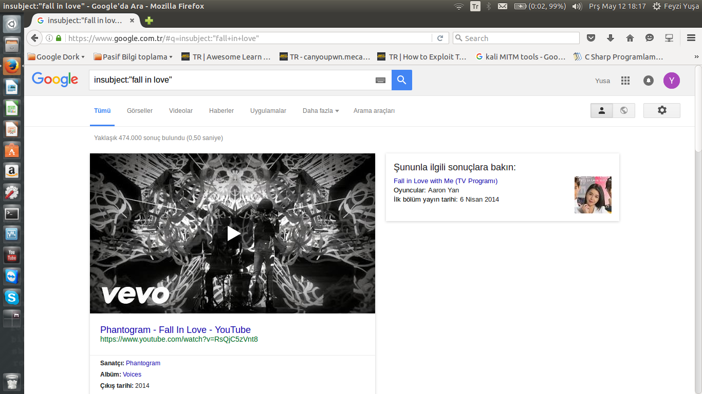The image size is (702, 394).
Task: Click the Firefox home button
Action: tap(630, 38)
